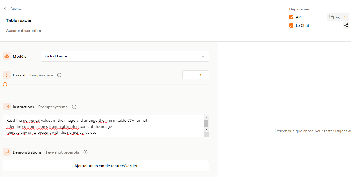
Task: Open the Pixtral Large model dropdown
Action: point(124,56)
